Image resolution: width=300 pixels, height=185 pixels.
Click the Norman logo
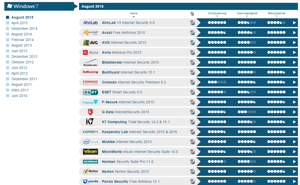coord(90,162)
